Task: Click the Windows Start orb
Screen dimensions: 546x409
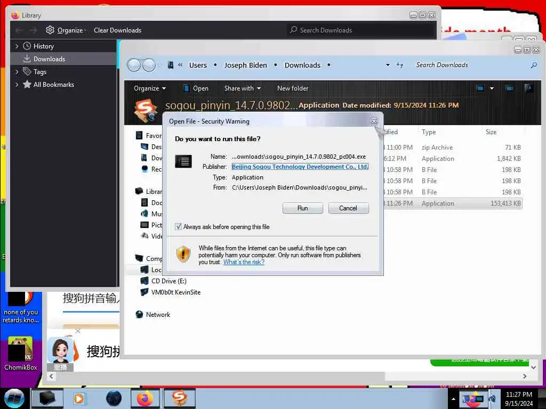Action: [14, 398]
